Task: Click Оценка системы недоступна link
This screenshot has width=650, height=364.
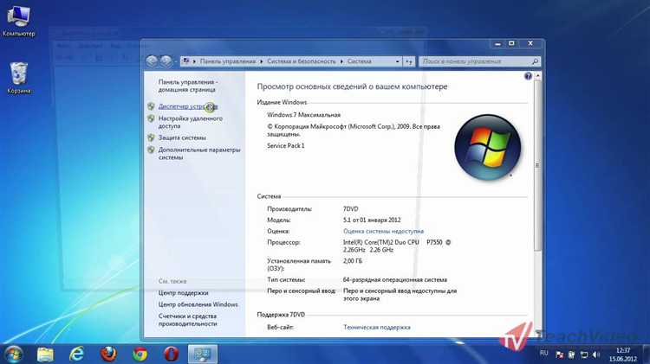Action: [x=383, y=231]
